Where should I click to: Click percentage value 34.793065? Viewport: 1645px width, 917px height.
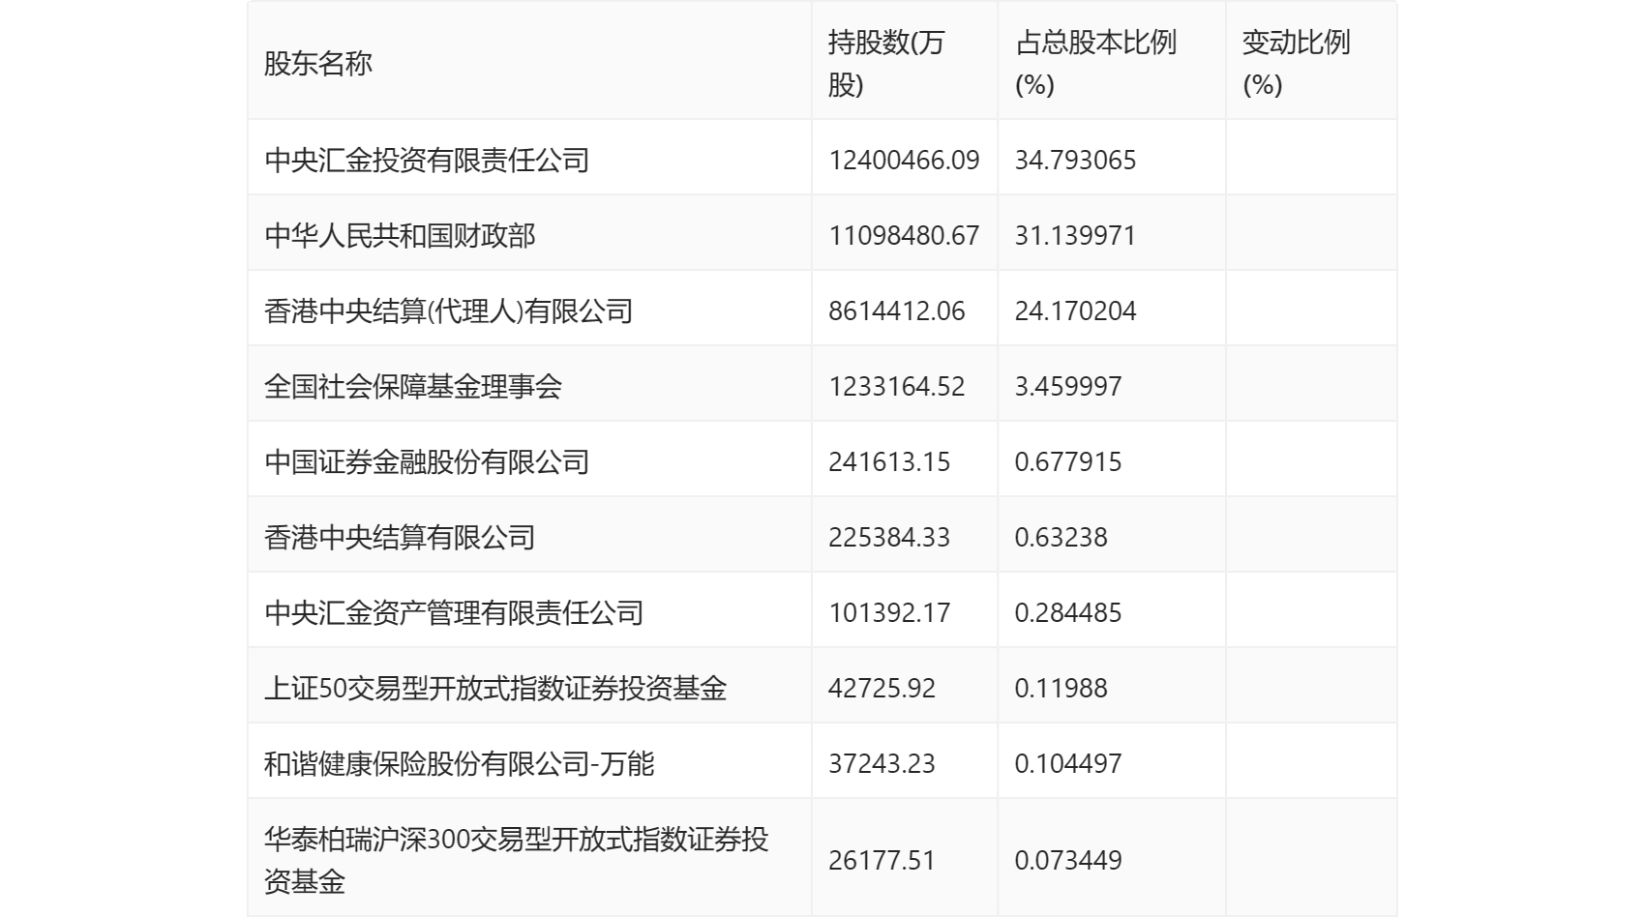click(x=1076, y=160)
